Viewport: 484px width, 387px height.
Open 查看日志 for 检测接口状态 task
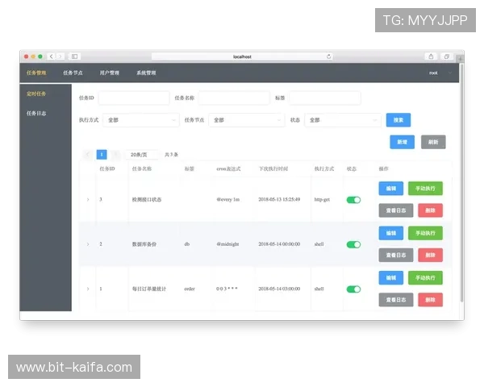pos(396,210)
